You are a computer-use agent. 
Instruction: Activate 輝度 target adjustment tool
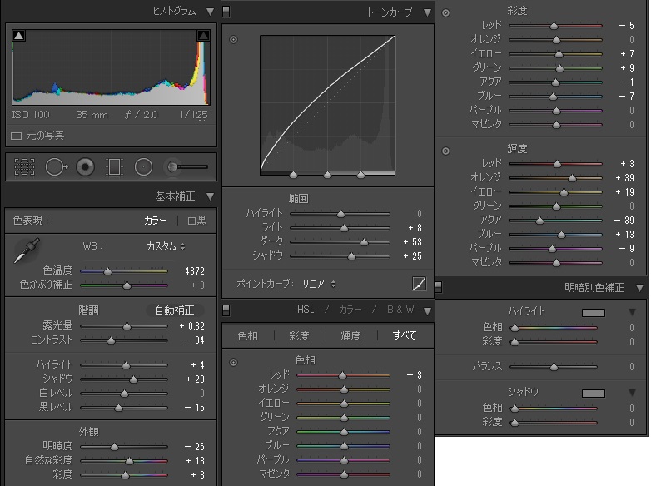coord(445,151)
